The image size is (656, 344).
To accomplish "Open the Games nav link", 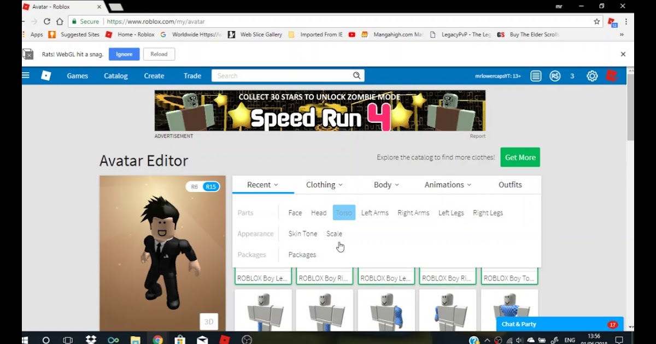I will [x=78, y=76].
